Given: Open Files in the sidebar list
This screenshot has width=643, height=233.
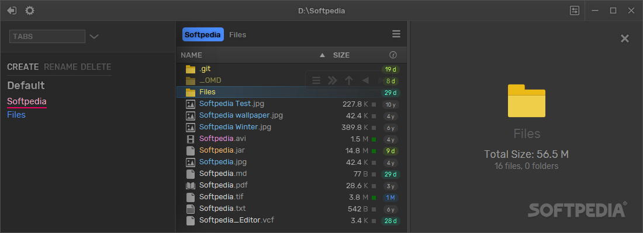Looking at the screenshot, I should tap(16, 115).
